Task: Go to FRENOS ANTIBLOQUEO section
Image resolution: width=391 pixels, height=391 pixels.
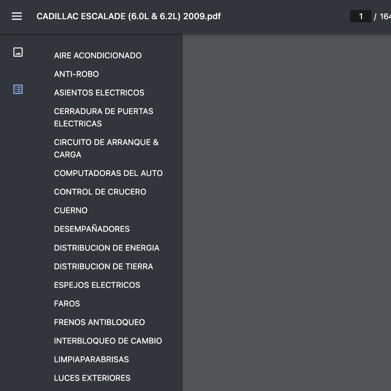Action: tap(99, 322)
